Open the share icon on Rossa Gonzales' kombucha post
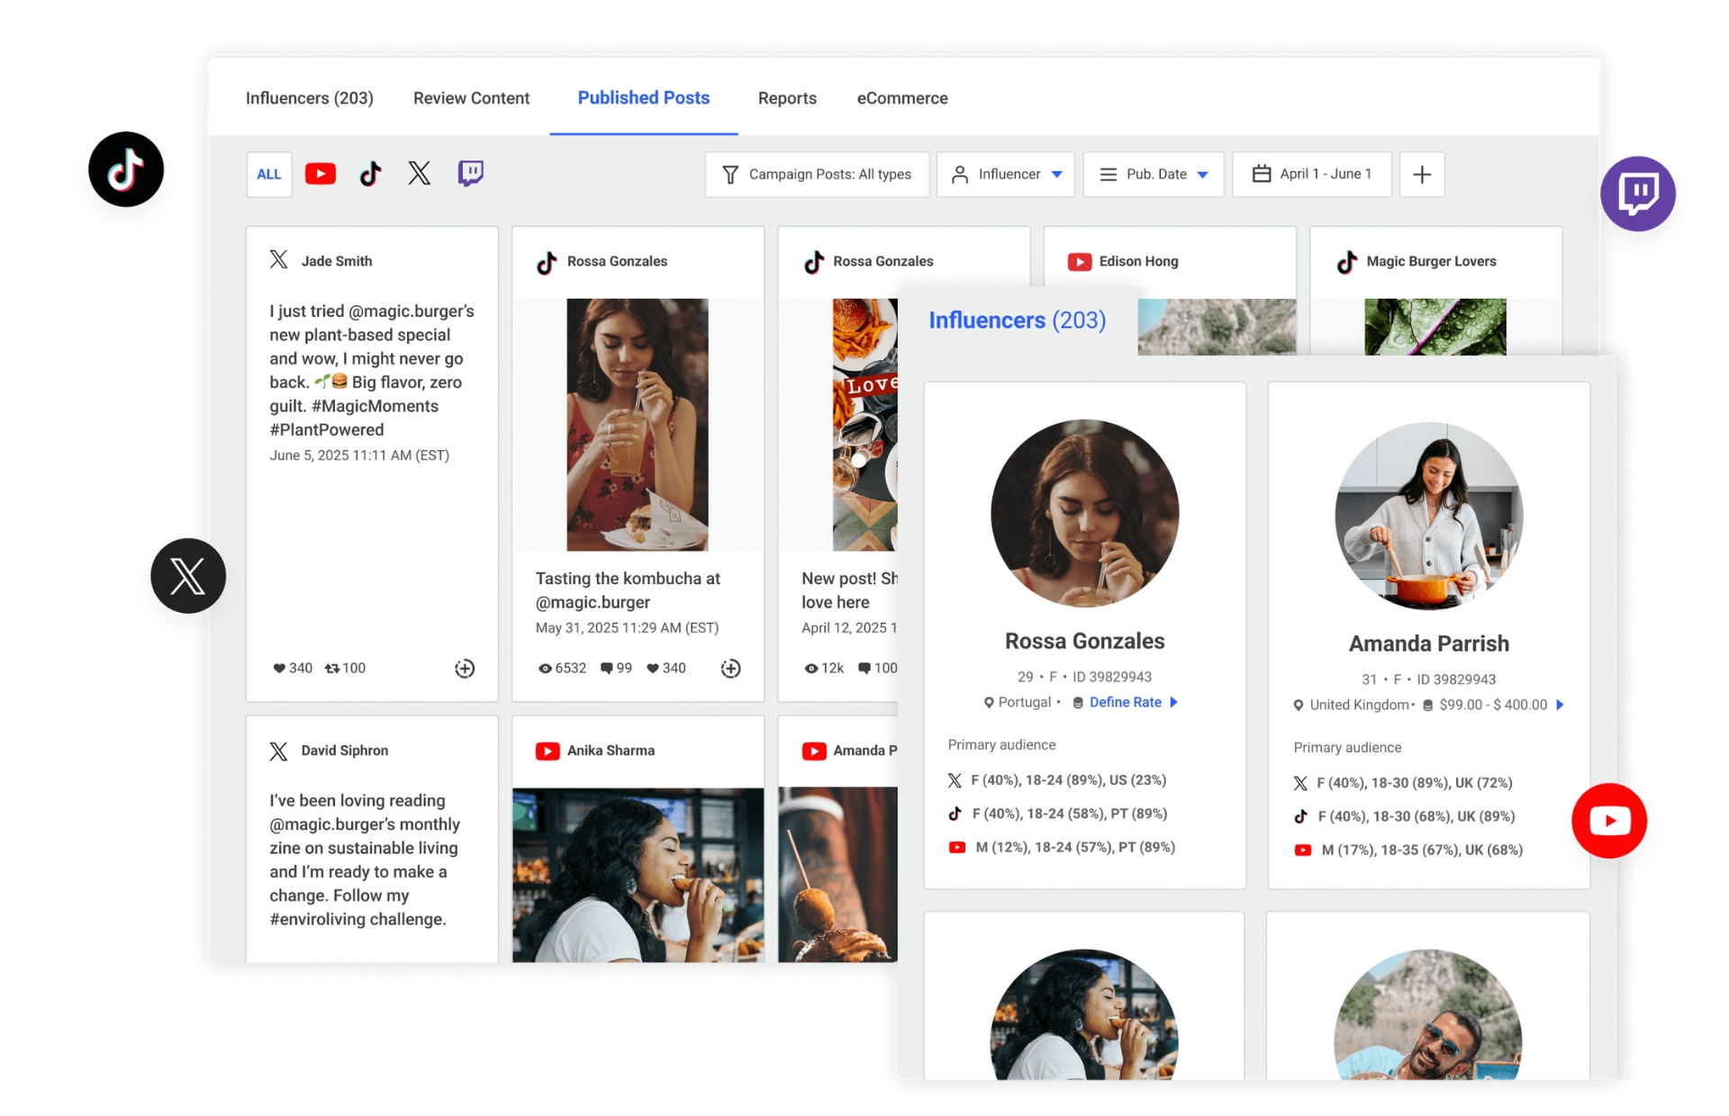Viewport: 1729px width, 1116px height. pyautogui.click(x=730, y=668)
